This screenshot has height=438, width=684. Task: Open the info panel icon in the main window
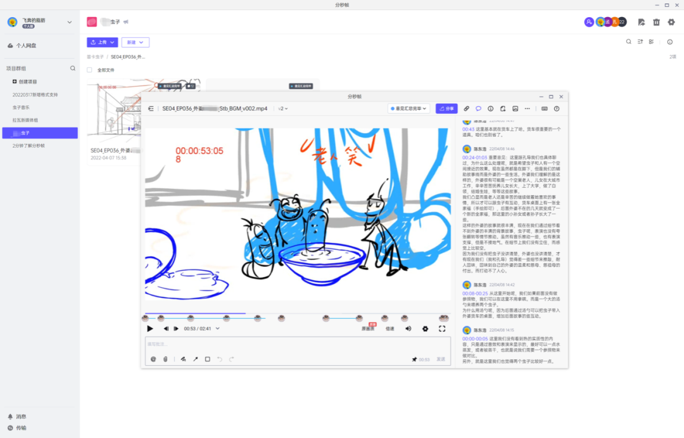click(670, 42)
